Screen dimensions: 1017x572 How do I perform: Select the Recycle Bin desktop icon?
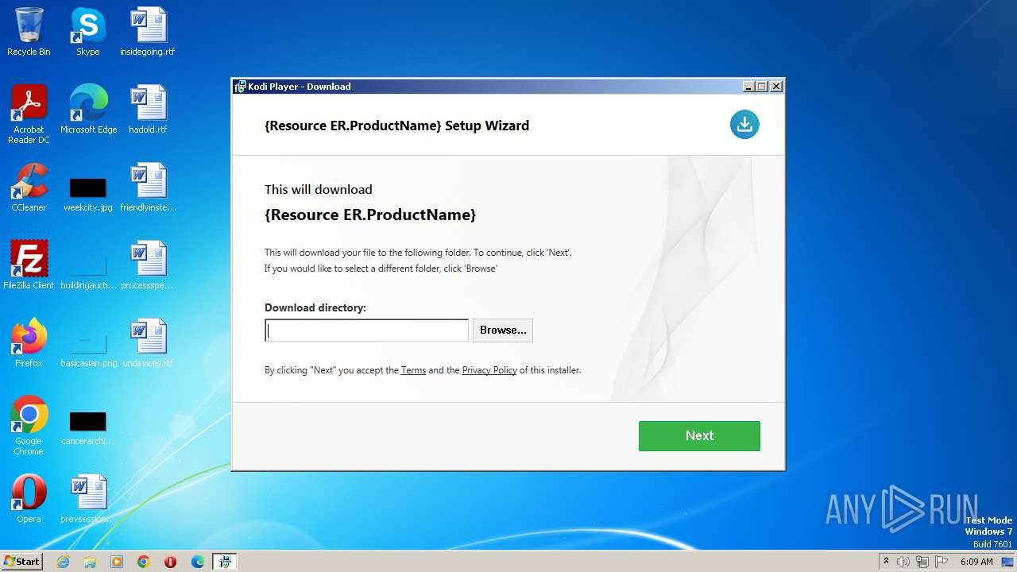29,32
